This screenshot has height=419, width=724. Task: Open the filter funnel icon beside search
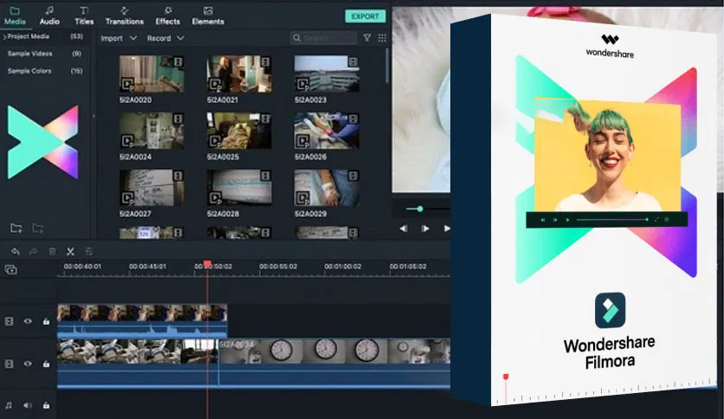pos(367,38)
